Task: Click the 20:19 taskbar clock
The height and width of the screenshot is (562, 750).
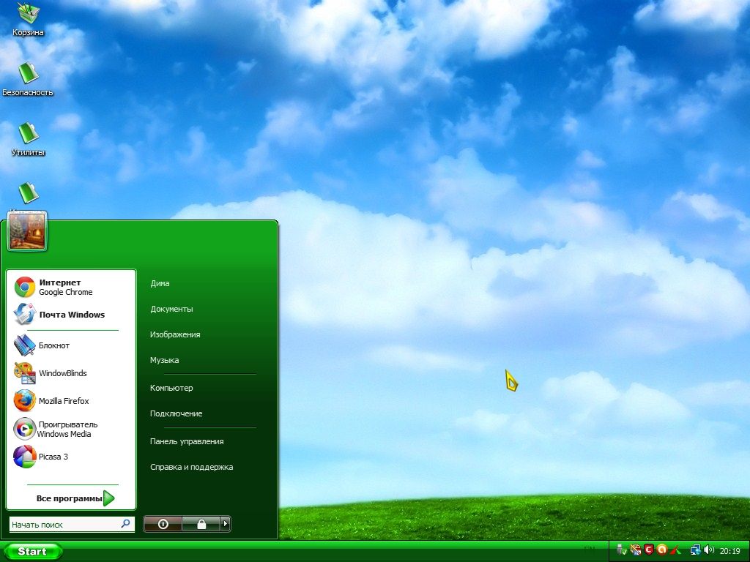Action: click(730, 551)
